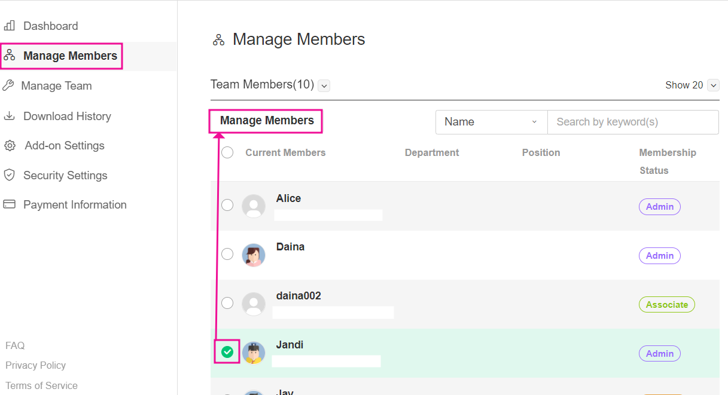Open the Show 20 page size dropdown

tap(713, 85)
